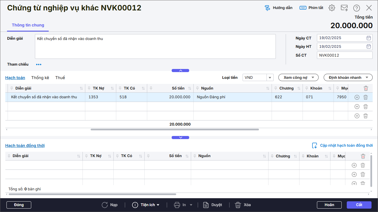Viewport: 378px width, 212px height.
Task: Click the Hoãn button
Action: pyautogui.click(x=329, y=205)
